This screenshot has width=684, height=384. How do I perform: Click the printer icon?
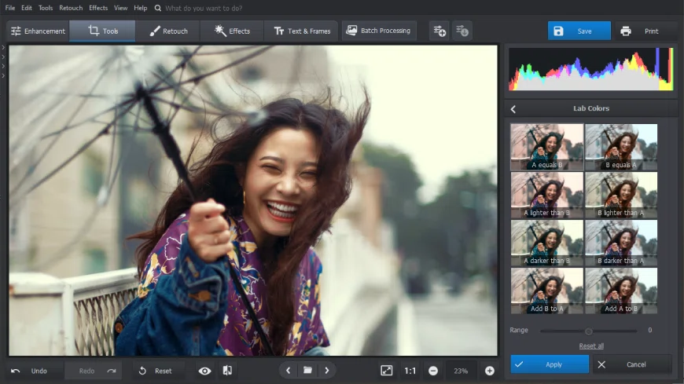point(626,31)
